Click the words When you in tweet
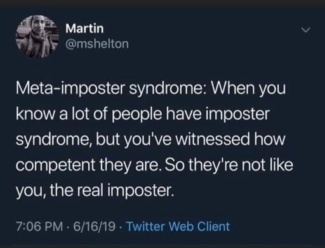 pos(247,88)
